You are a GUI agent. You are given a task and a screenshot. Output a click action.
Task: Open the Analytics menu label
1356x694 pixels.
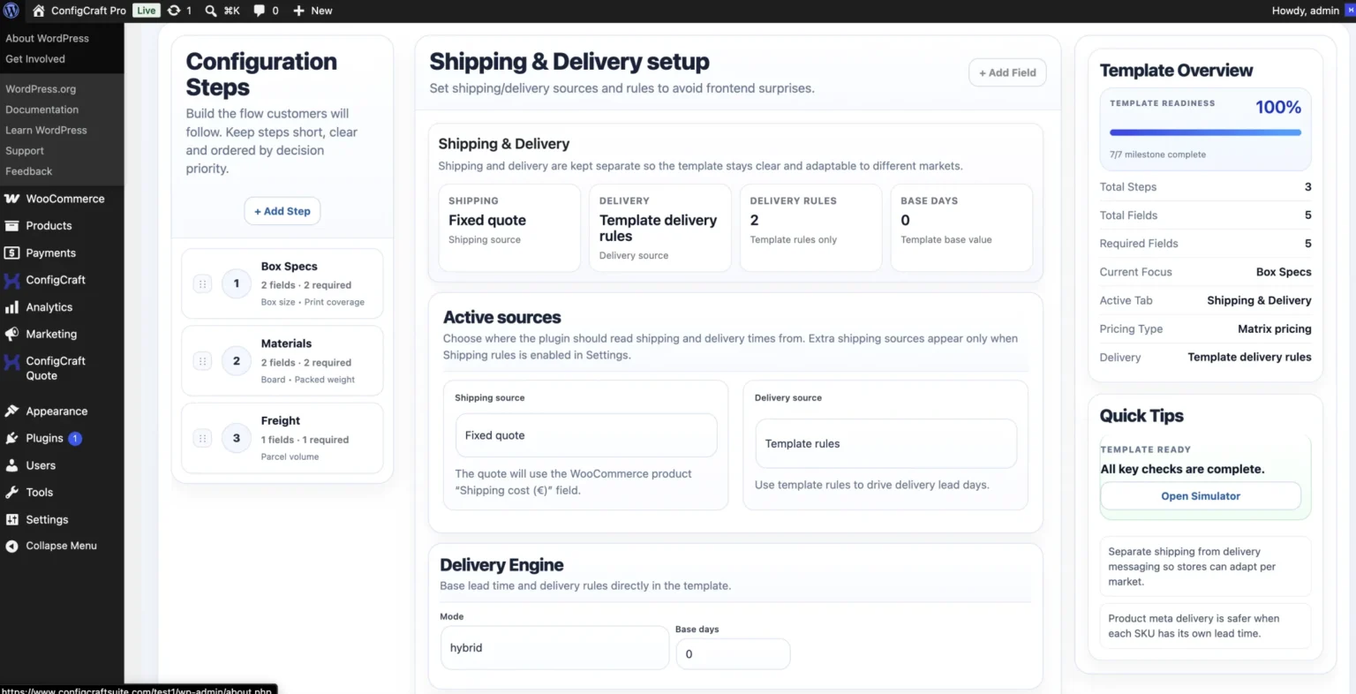pyautogui.click(x=49, y=307)
